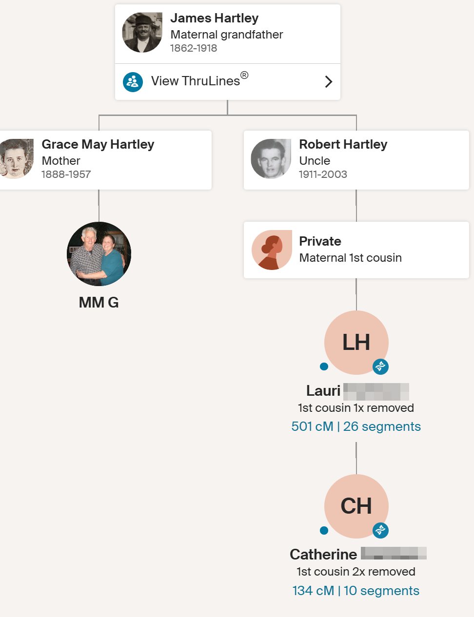Click the blue dot beside CH avatar
Screen dimensions: 474x617
coord(324,530)
